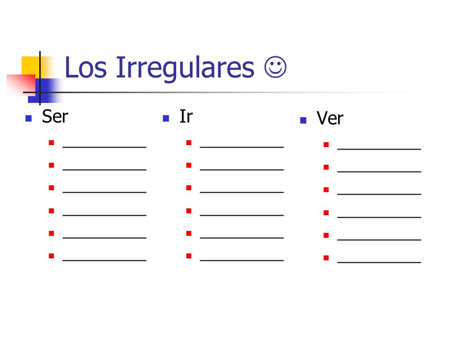The height and width of the screenshot is (353, 471).
Task: Click the first blank line under Ir
Action: [241, 147]
